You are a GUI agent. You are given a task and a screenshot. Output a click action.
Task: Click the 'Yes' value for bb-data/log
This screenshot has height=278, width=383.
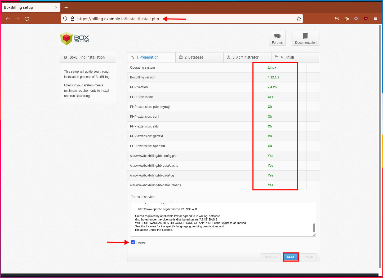coord(270,175)
